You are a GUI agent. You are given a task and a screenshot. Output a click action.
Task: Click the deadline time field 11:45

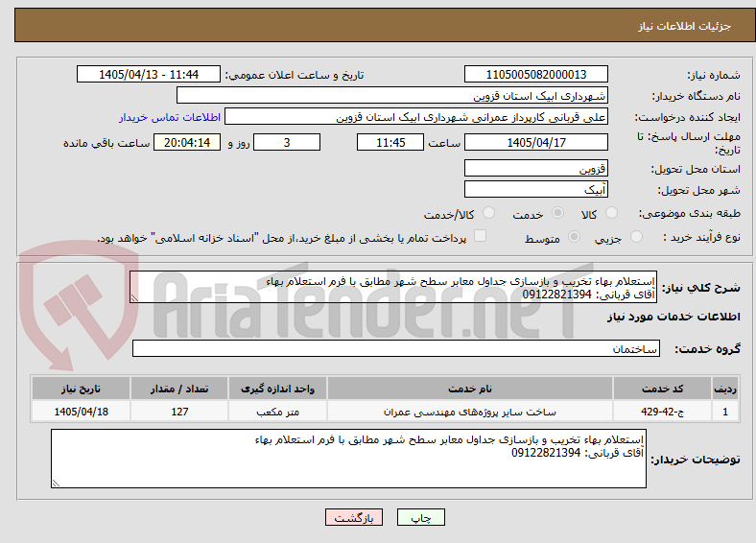pos(390,142)
